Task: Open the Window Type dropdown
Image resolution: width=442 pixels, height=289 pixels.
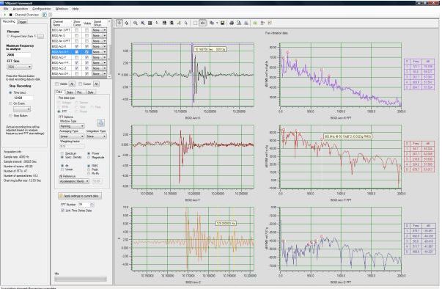Action: (x=72, y=126)
